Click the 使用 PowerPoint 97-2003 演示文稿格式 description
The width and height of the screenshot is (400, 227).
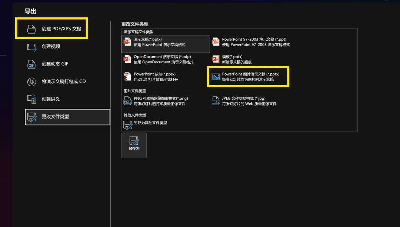(256, 45)
